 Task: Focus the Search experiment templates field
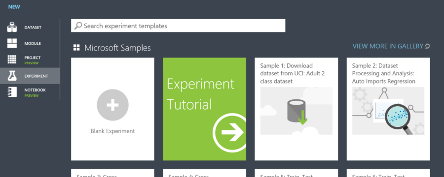(x=178, y=26)
